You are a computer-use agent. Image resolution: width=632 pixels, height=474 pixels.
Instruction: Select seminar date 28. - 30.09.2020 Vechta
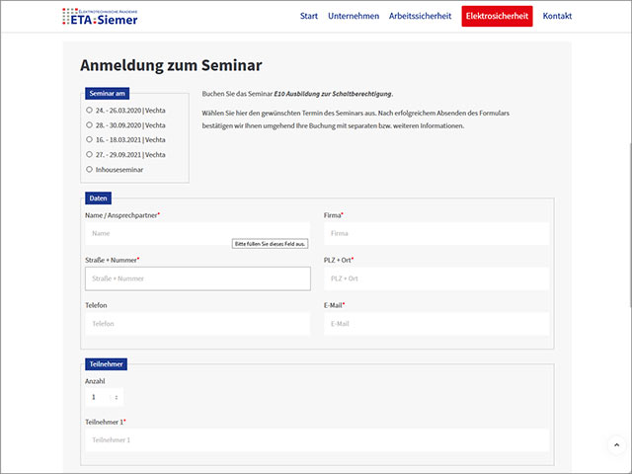click(90, 125)
